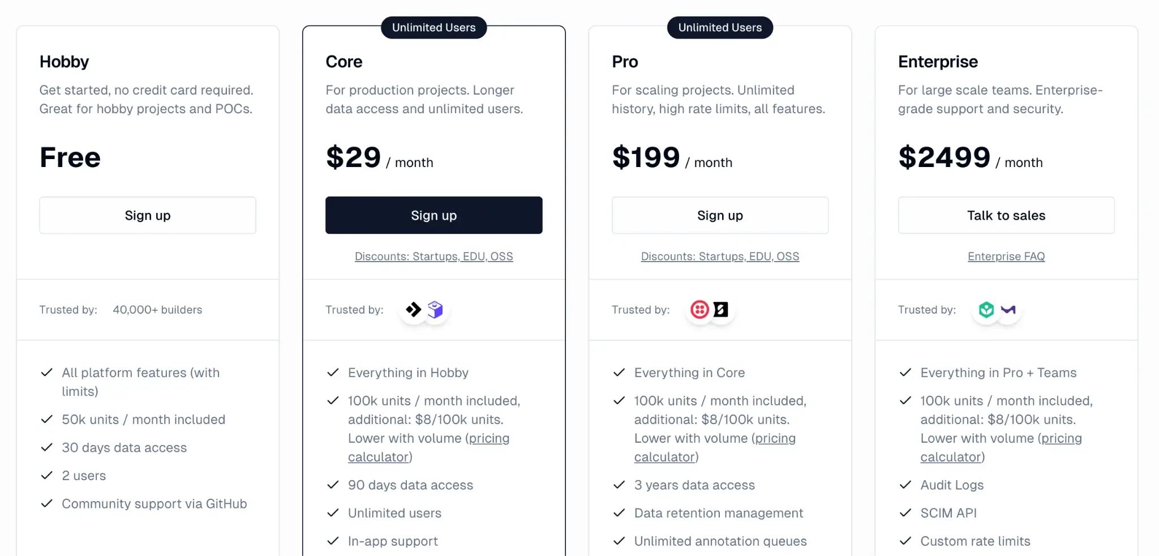Sign up for the Hobby plan
This screenshot has width=1159, height=556.
[148, 215]
